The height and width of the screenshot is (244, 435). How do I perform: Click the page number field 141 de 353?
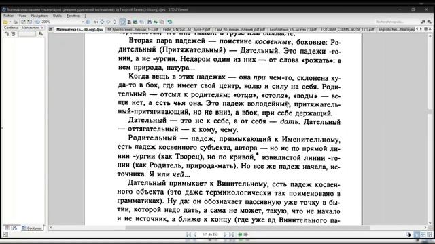tap(210, 235)
